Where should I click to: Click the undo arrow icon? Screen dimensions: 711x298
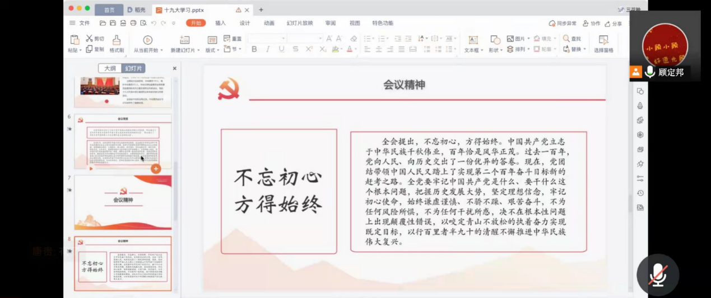click(x=154, y=23)
